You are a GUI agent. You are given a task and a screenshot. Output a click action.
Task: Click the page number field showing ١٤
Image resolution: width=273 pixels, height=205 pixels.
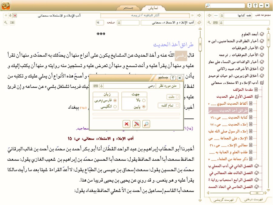pyautogui.click(x=100, y=23)
